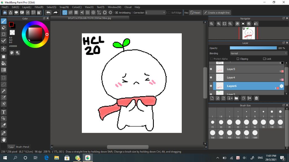
Task: Hide Layer5 with its visibility dot
Action: pyautogui.click(x=211, y=69)
